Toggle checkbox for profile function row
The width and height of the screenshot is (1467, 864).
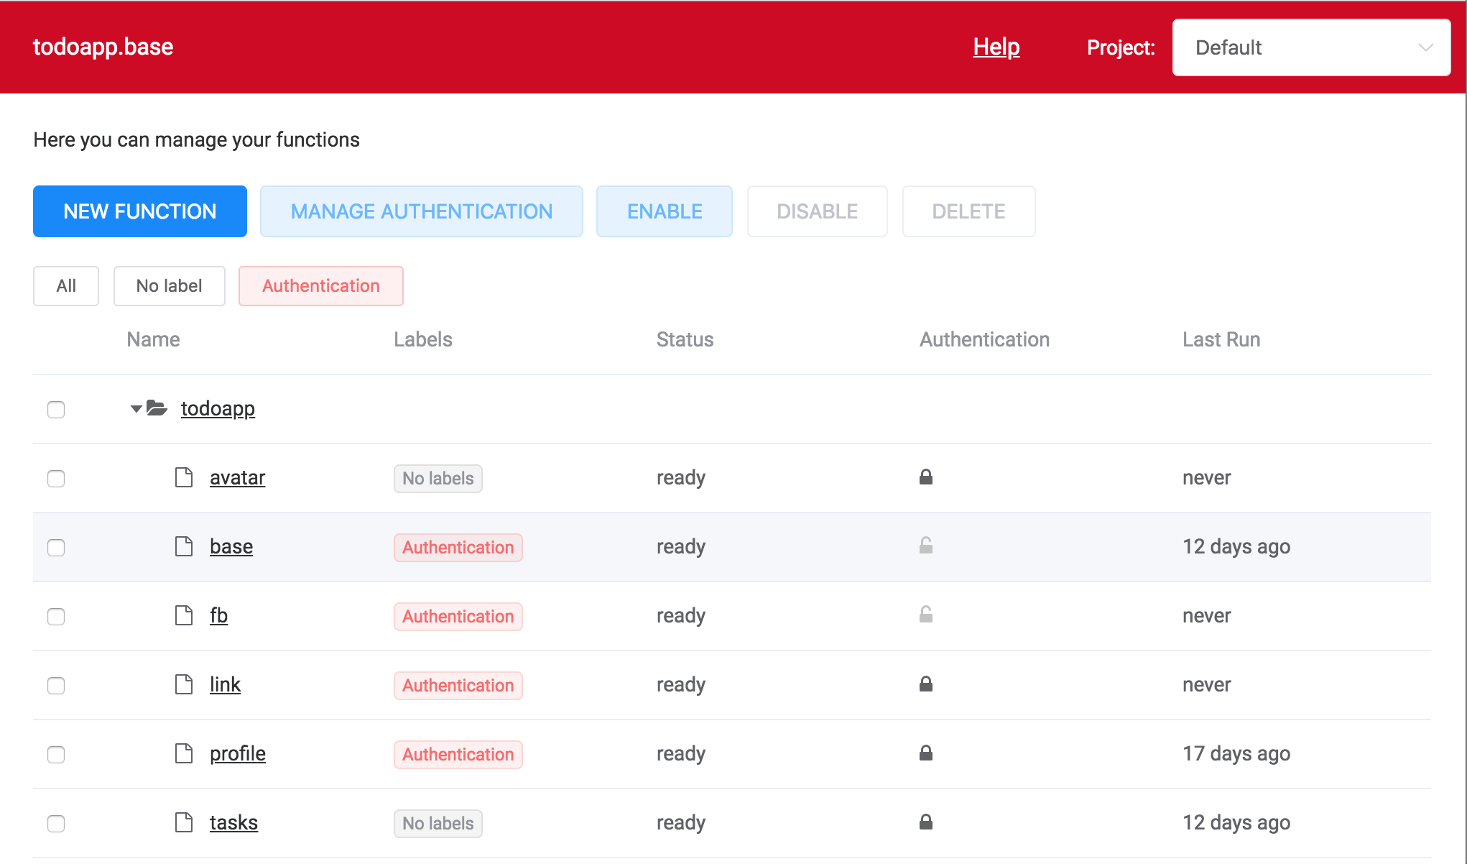tap(57, 753)
